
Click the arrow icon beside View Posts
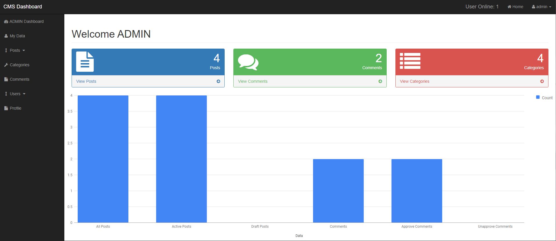[x=218, y=81]
